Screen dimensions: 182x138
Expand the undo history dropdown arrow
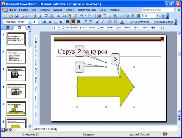click(85, 16)
